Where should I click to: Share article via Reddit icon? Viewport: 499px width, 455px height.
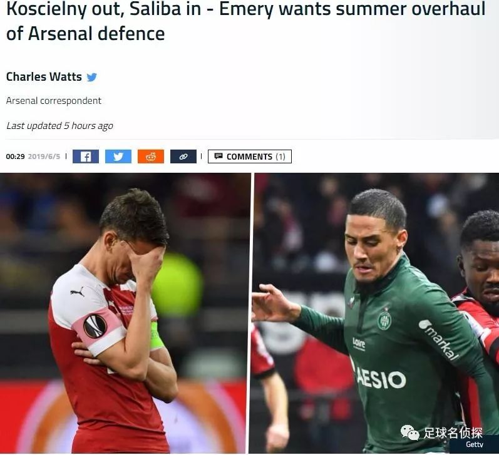151,156
